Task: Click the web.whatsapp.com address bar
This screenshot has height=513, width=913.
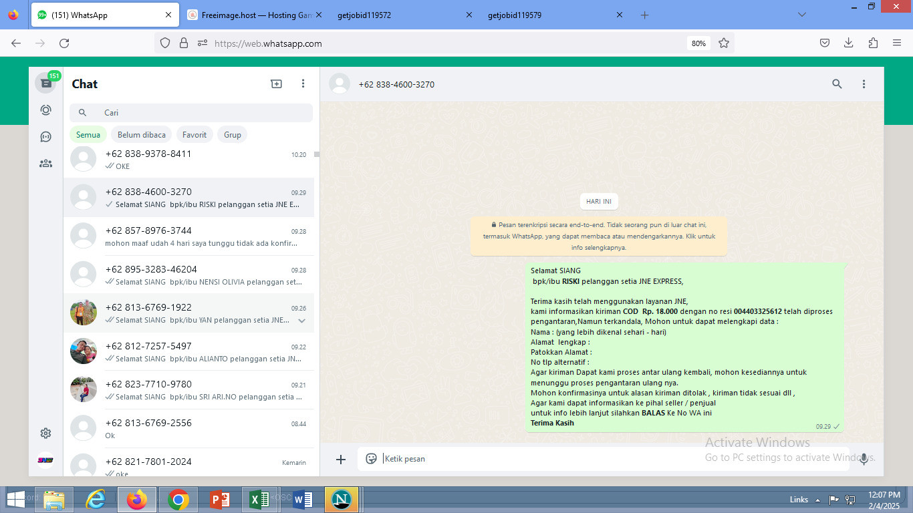Action: pos(444,43)
